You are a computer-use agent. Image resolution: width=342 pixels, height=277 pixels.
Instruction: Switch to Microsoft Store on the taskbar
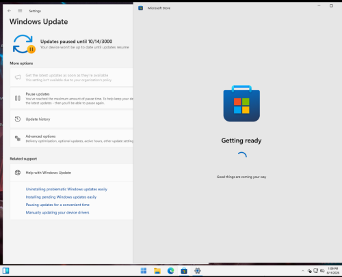coord(184,271)
